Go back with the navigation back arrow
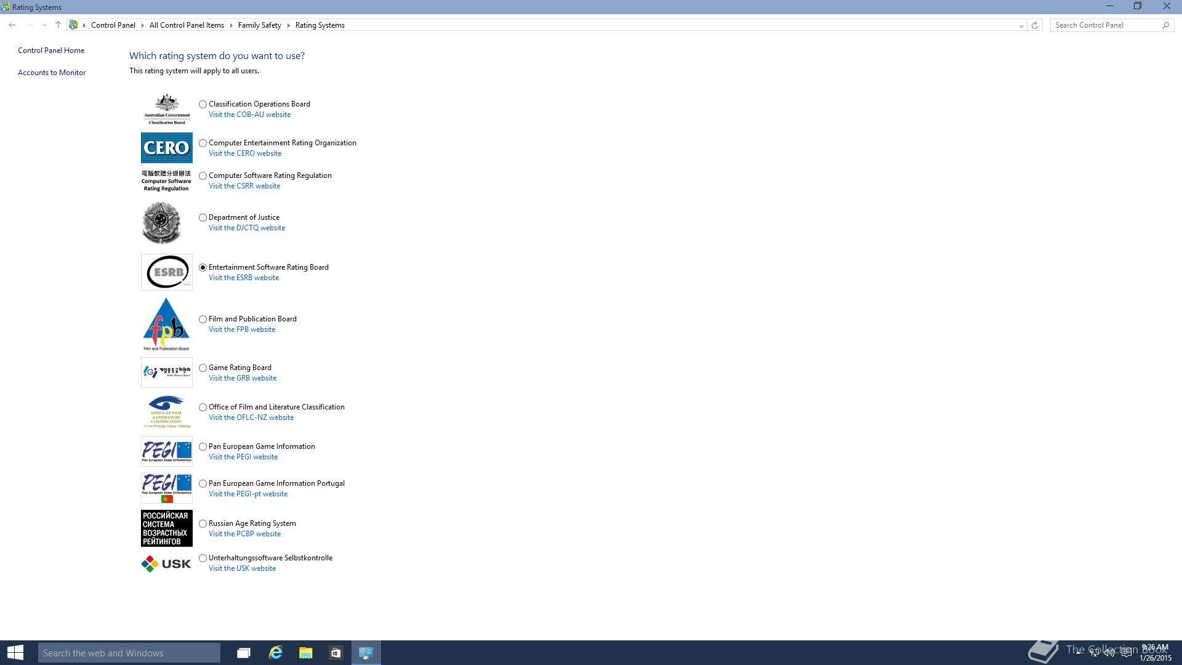The height and width of the screenshot is (665, 1182). click(12, 25)
